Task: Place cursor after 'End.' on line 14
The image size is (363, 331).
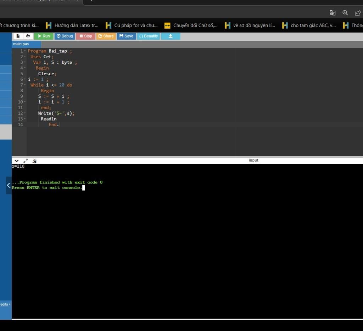Action: point(59,124)
